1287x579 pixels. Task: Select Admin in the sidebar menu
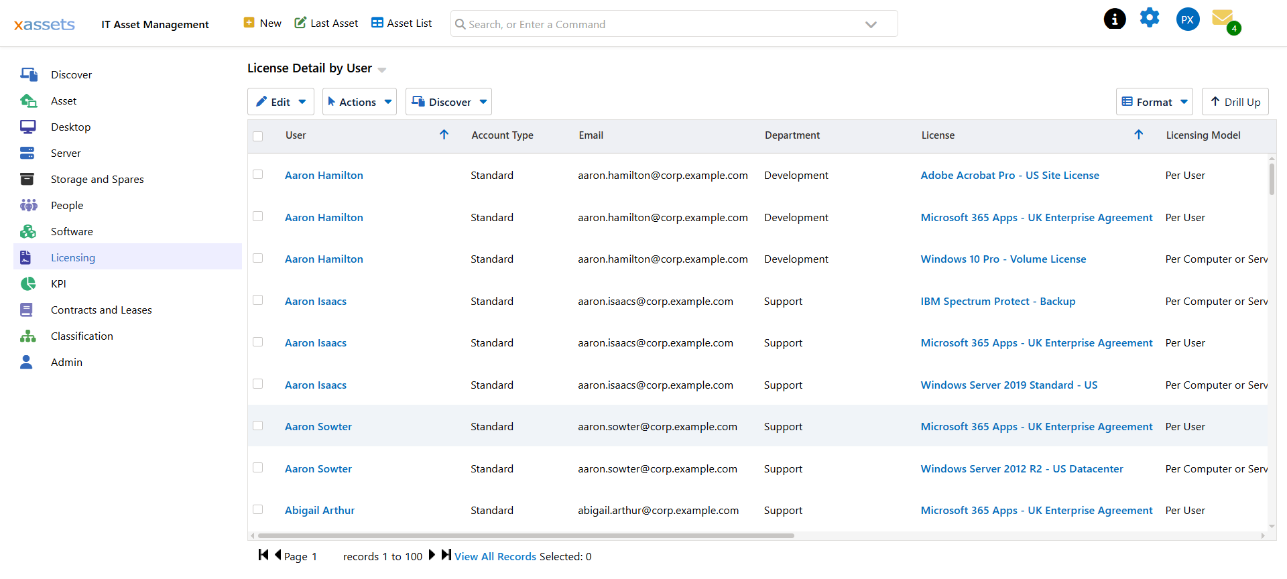click(x=66, y=362)
